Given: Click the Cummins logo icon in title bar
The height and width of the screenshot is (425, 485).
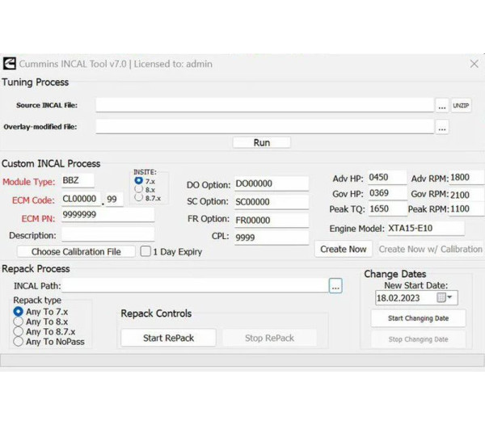Looking at the screenshot, I should click(x=10, y=64).
